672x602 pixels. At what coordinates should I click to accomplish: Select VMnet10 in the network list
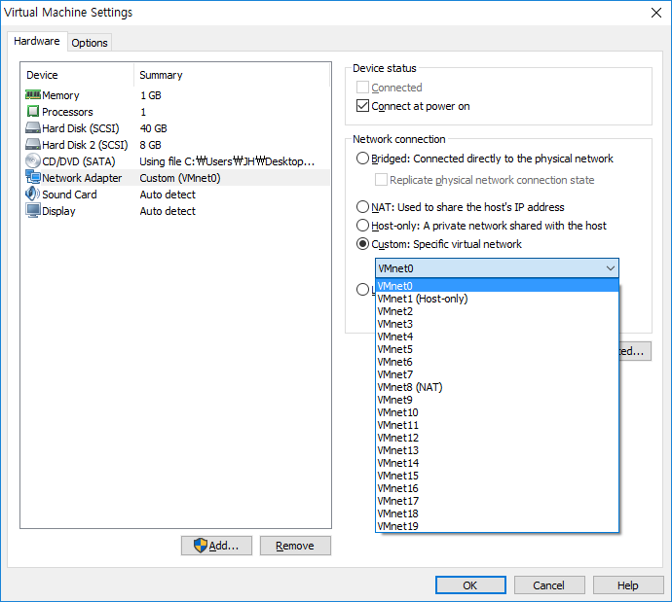coord(497,412)
